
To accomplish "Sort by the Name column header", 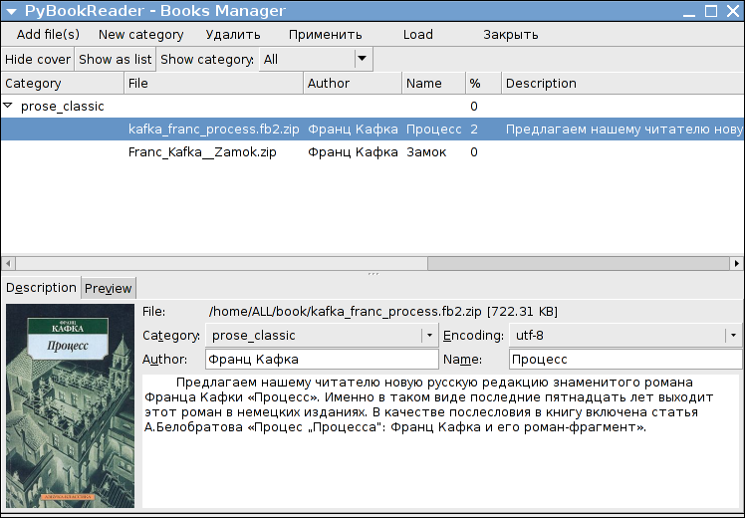I will tap(433, 83).
